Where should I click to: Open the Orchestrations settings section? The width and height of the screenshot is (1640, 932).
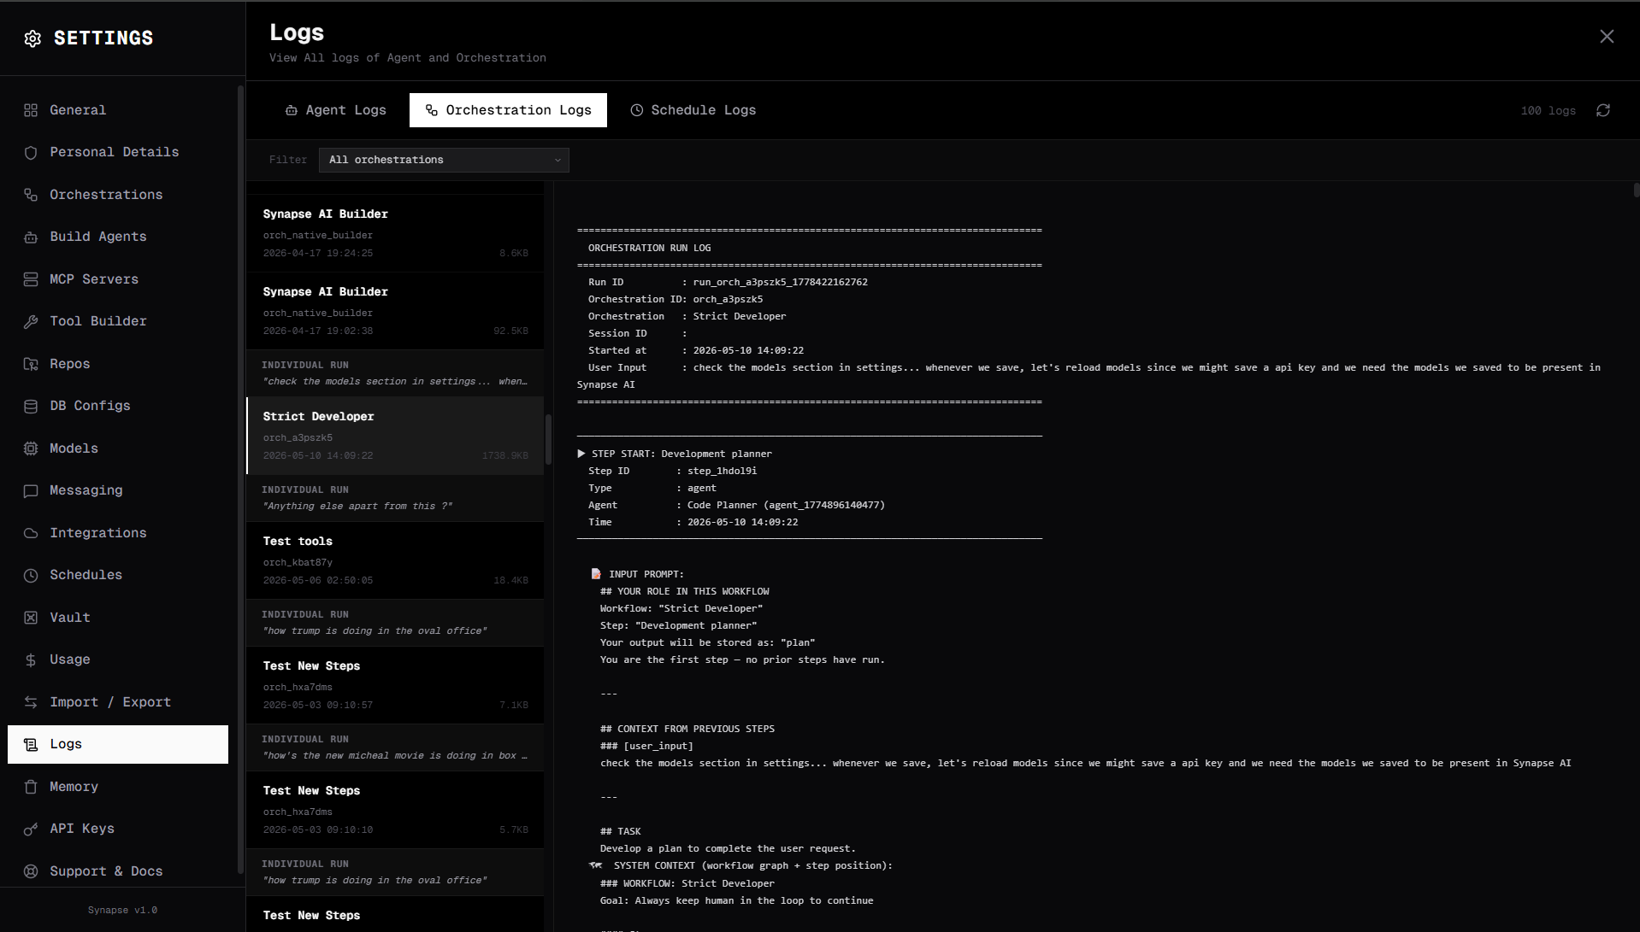point(118,195)
